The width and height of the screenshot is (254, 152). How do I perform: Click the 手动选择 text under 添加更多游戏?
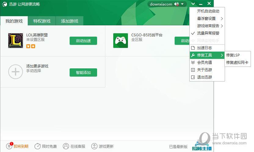coord(34,71)
